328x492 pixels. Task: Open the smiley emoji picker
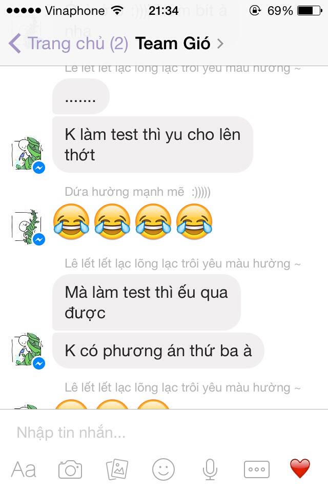[163, 469]
